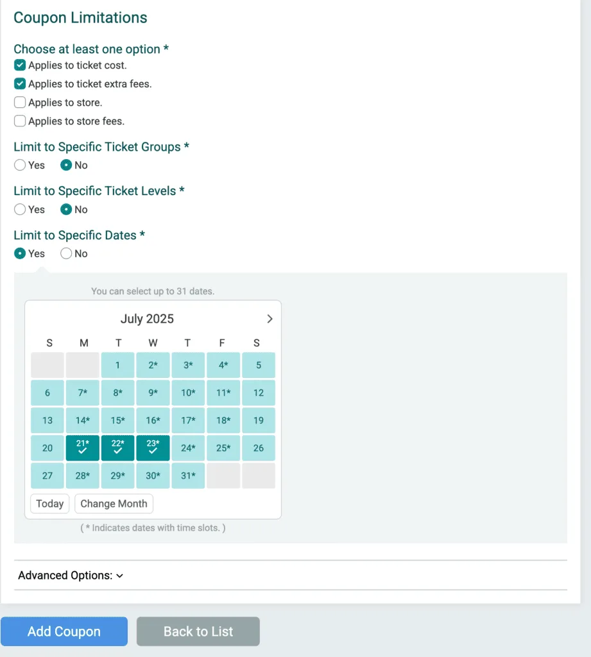Screen dimensions: 591x657
Task: Go to next month in calendar
Action: 270,319
